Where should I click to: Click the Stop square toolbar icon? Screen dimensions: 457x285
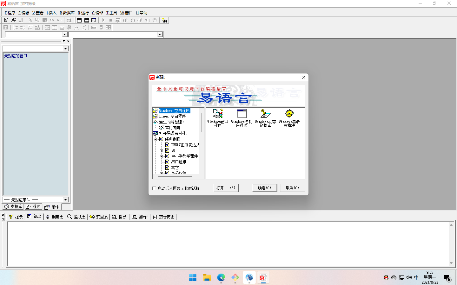point(110,20)
